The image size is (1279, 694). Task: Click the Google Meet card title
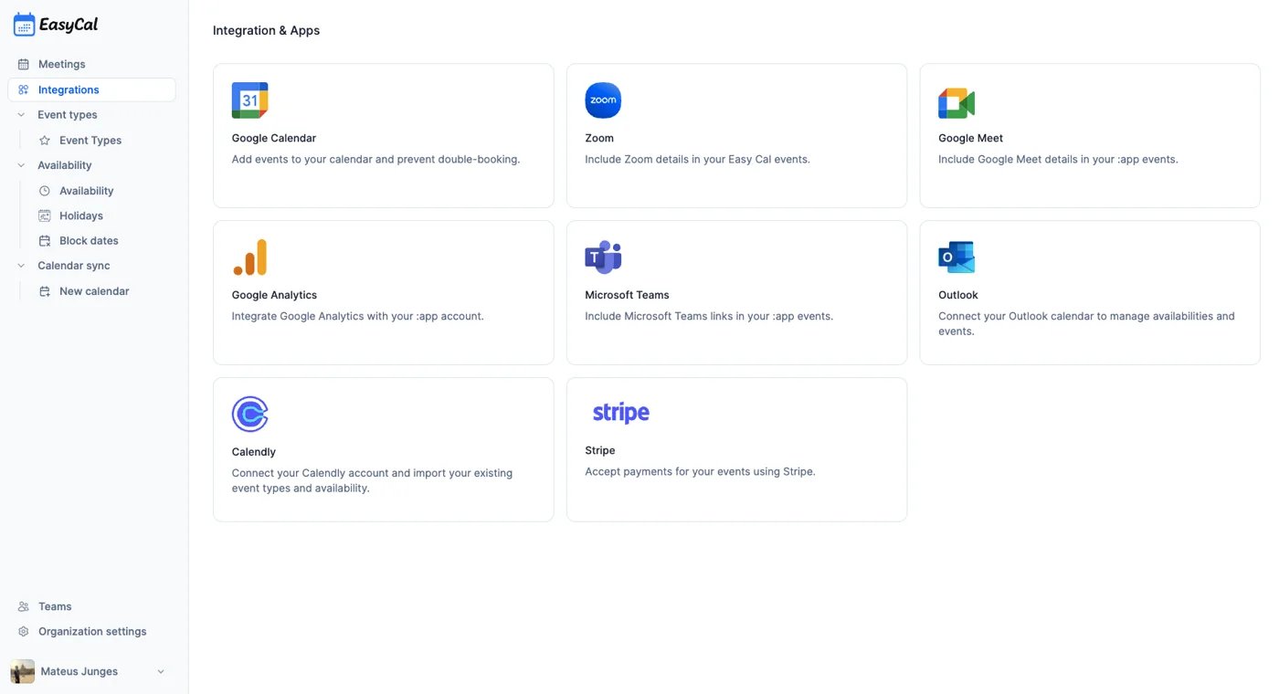(970, 138)
